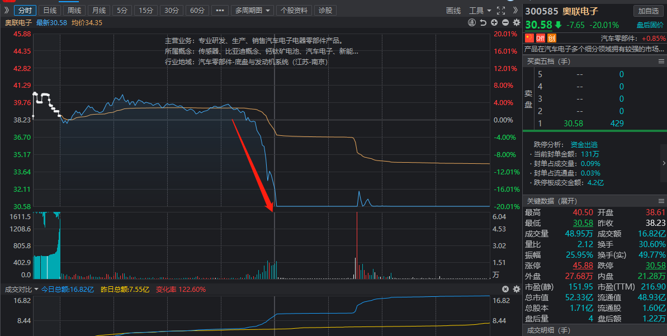Click the 总市值 value 52.33亿
Screen dimensions: 667x336
click(579, 297)
